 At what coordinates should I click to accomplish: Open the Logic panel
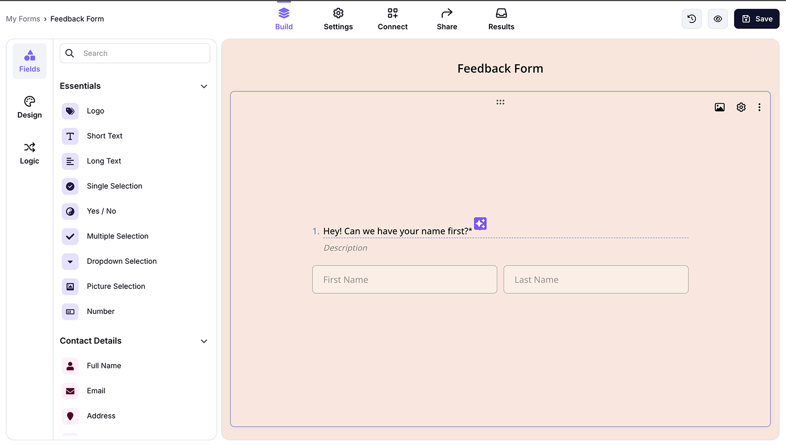click(x=29, y=153)
